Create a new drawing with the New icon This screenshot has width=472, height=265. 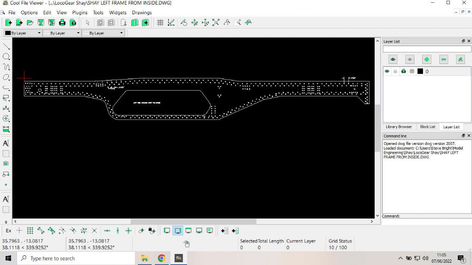(x=8, y=23)
